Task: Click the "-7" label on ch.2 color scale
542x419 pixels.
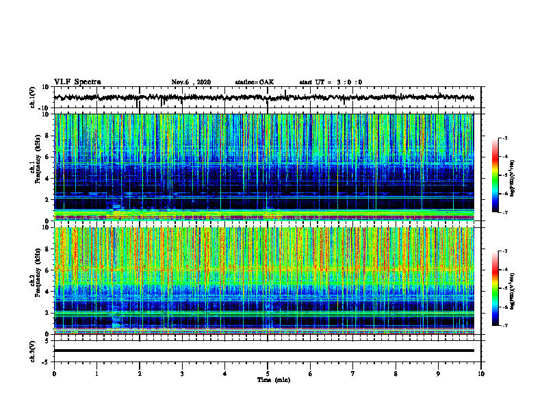Action: tap(505, 325)
